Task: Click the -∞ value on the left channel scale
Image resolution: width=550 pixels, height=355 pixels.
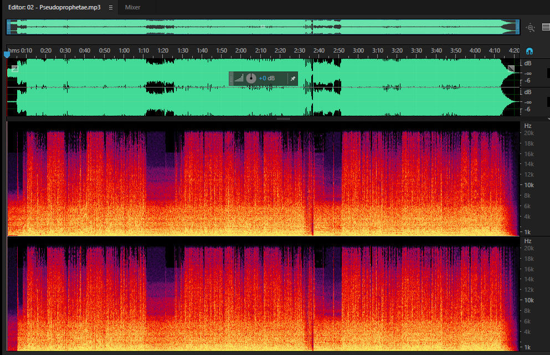Action: click(527, 74)
